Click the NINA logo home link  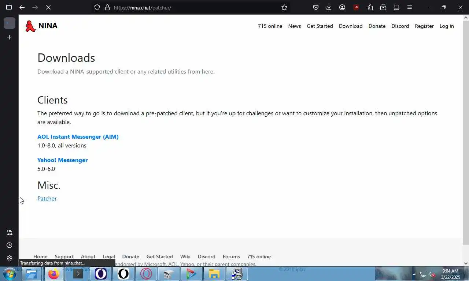pyautogui.click(x=41, y=26)
